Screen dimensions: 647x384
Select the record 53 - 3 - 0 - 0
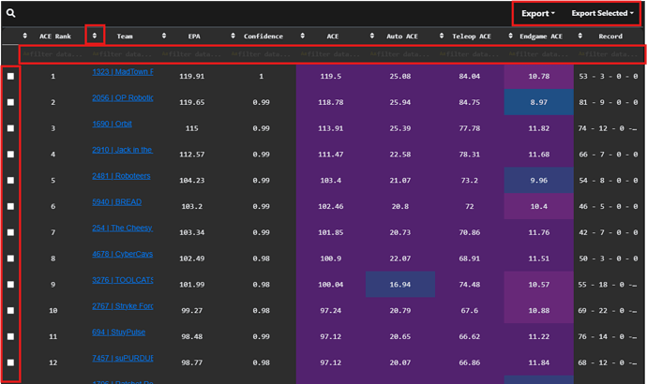tap(610, 76)
